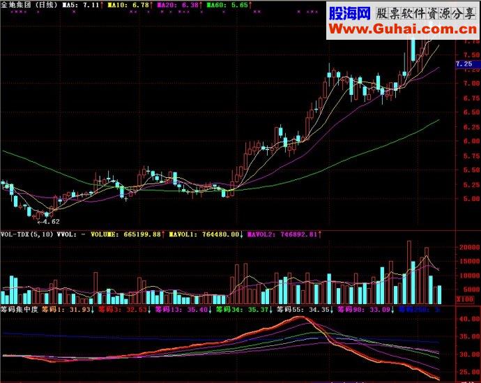Click the 15000 volume axis label
The width and height of the screenshot is (481, 383).
469,261
